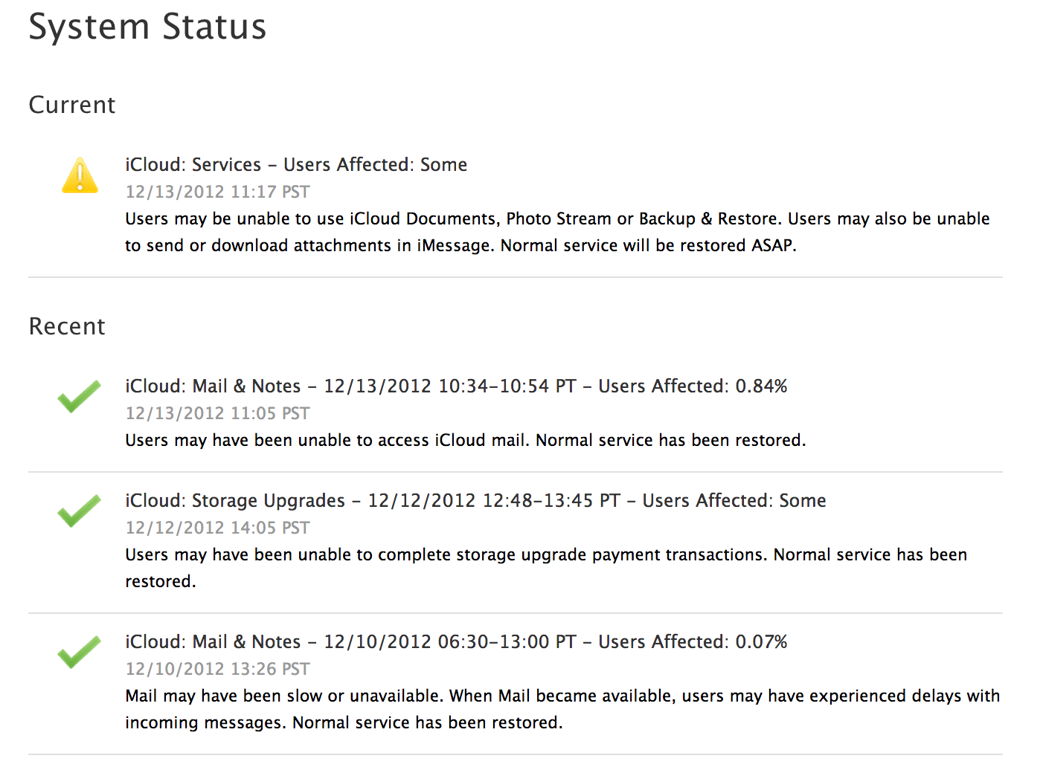Screen dimensions: 1043x767
Task: Click green checkmark beside Storage Upgrades entry
Action: (x=79, y=511)
